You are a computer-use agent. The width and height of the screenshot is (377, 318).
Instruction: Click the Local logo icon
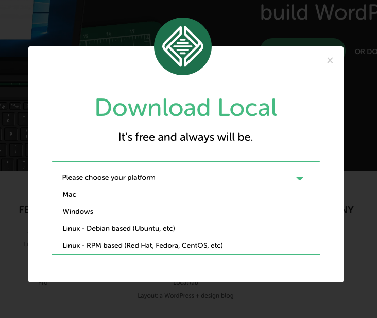click(183, 46)
